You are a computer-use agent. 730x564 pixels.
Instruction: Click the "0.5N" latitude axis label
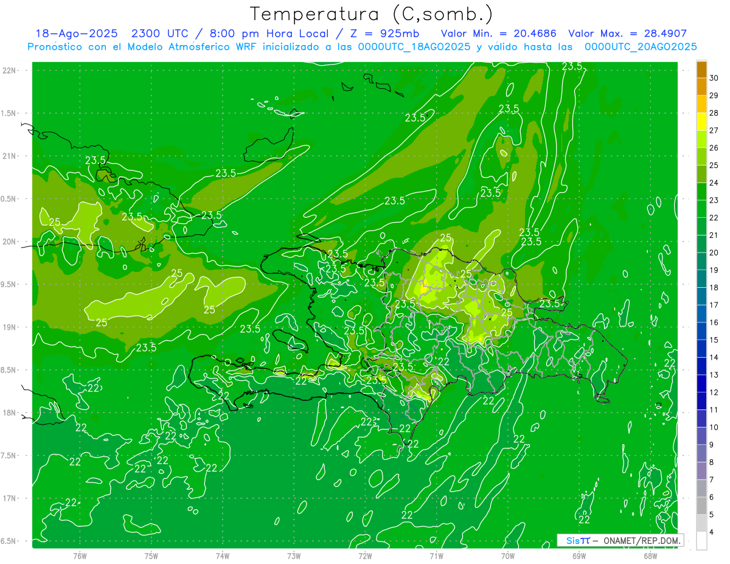coord(10,199)
